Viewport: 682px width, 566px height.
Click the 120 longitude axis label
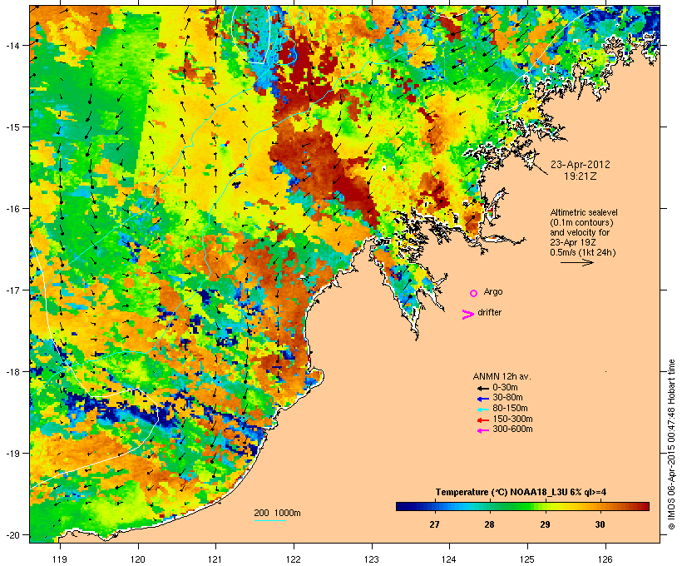pos(138,559)
